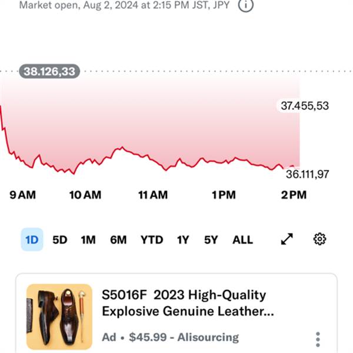Expand the chart to fullscreen
The width and height of the screenshot is (353, 353).
[287, 239]
